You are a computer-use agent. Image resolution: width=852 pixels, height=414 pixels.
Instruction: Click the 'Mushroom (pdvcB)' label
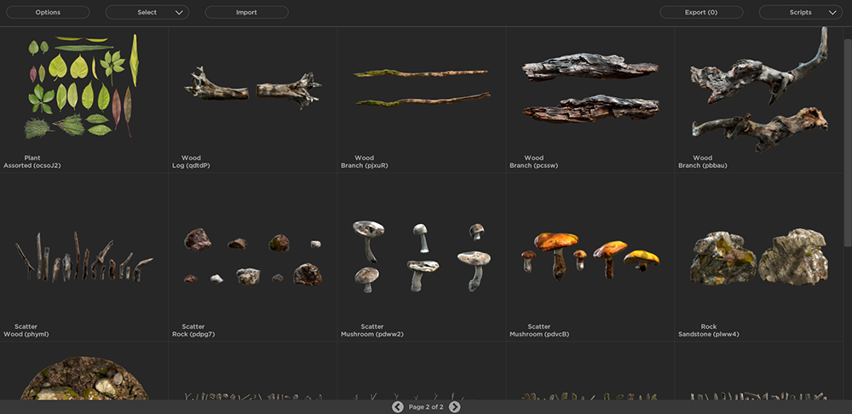coord(539,335)
